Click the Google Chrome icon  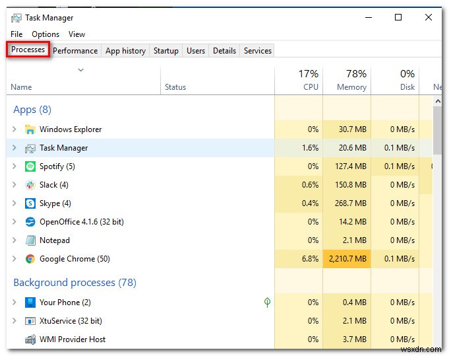click(30, 259)
